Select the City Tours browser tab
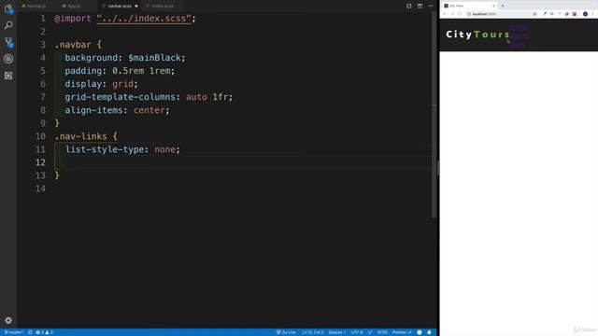This screenshot has height=336, width=598. click(x=468, y=6)
